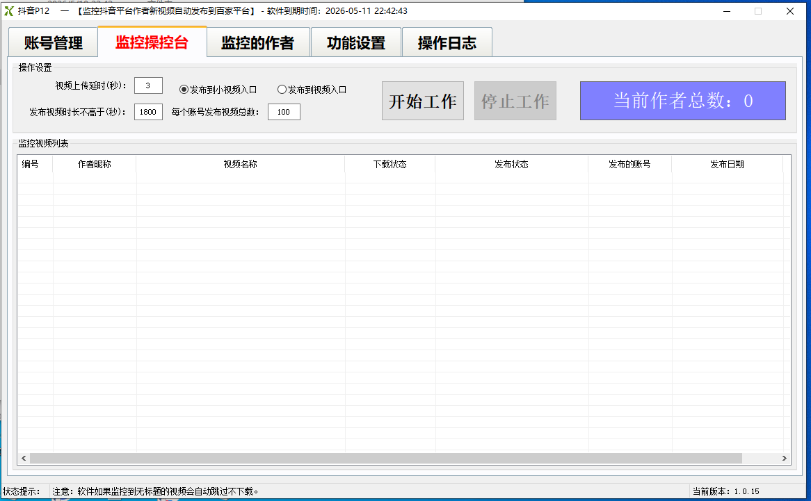The width and height of the screenshot is (811, 501).
Task: Click the 开始工作 button
Action: click(x=423, y=101)
